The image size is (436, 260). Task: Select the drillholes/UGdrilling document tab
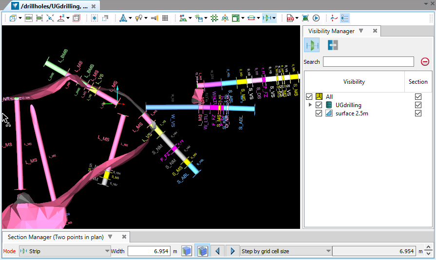(54, 6)
